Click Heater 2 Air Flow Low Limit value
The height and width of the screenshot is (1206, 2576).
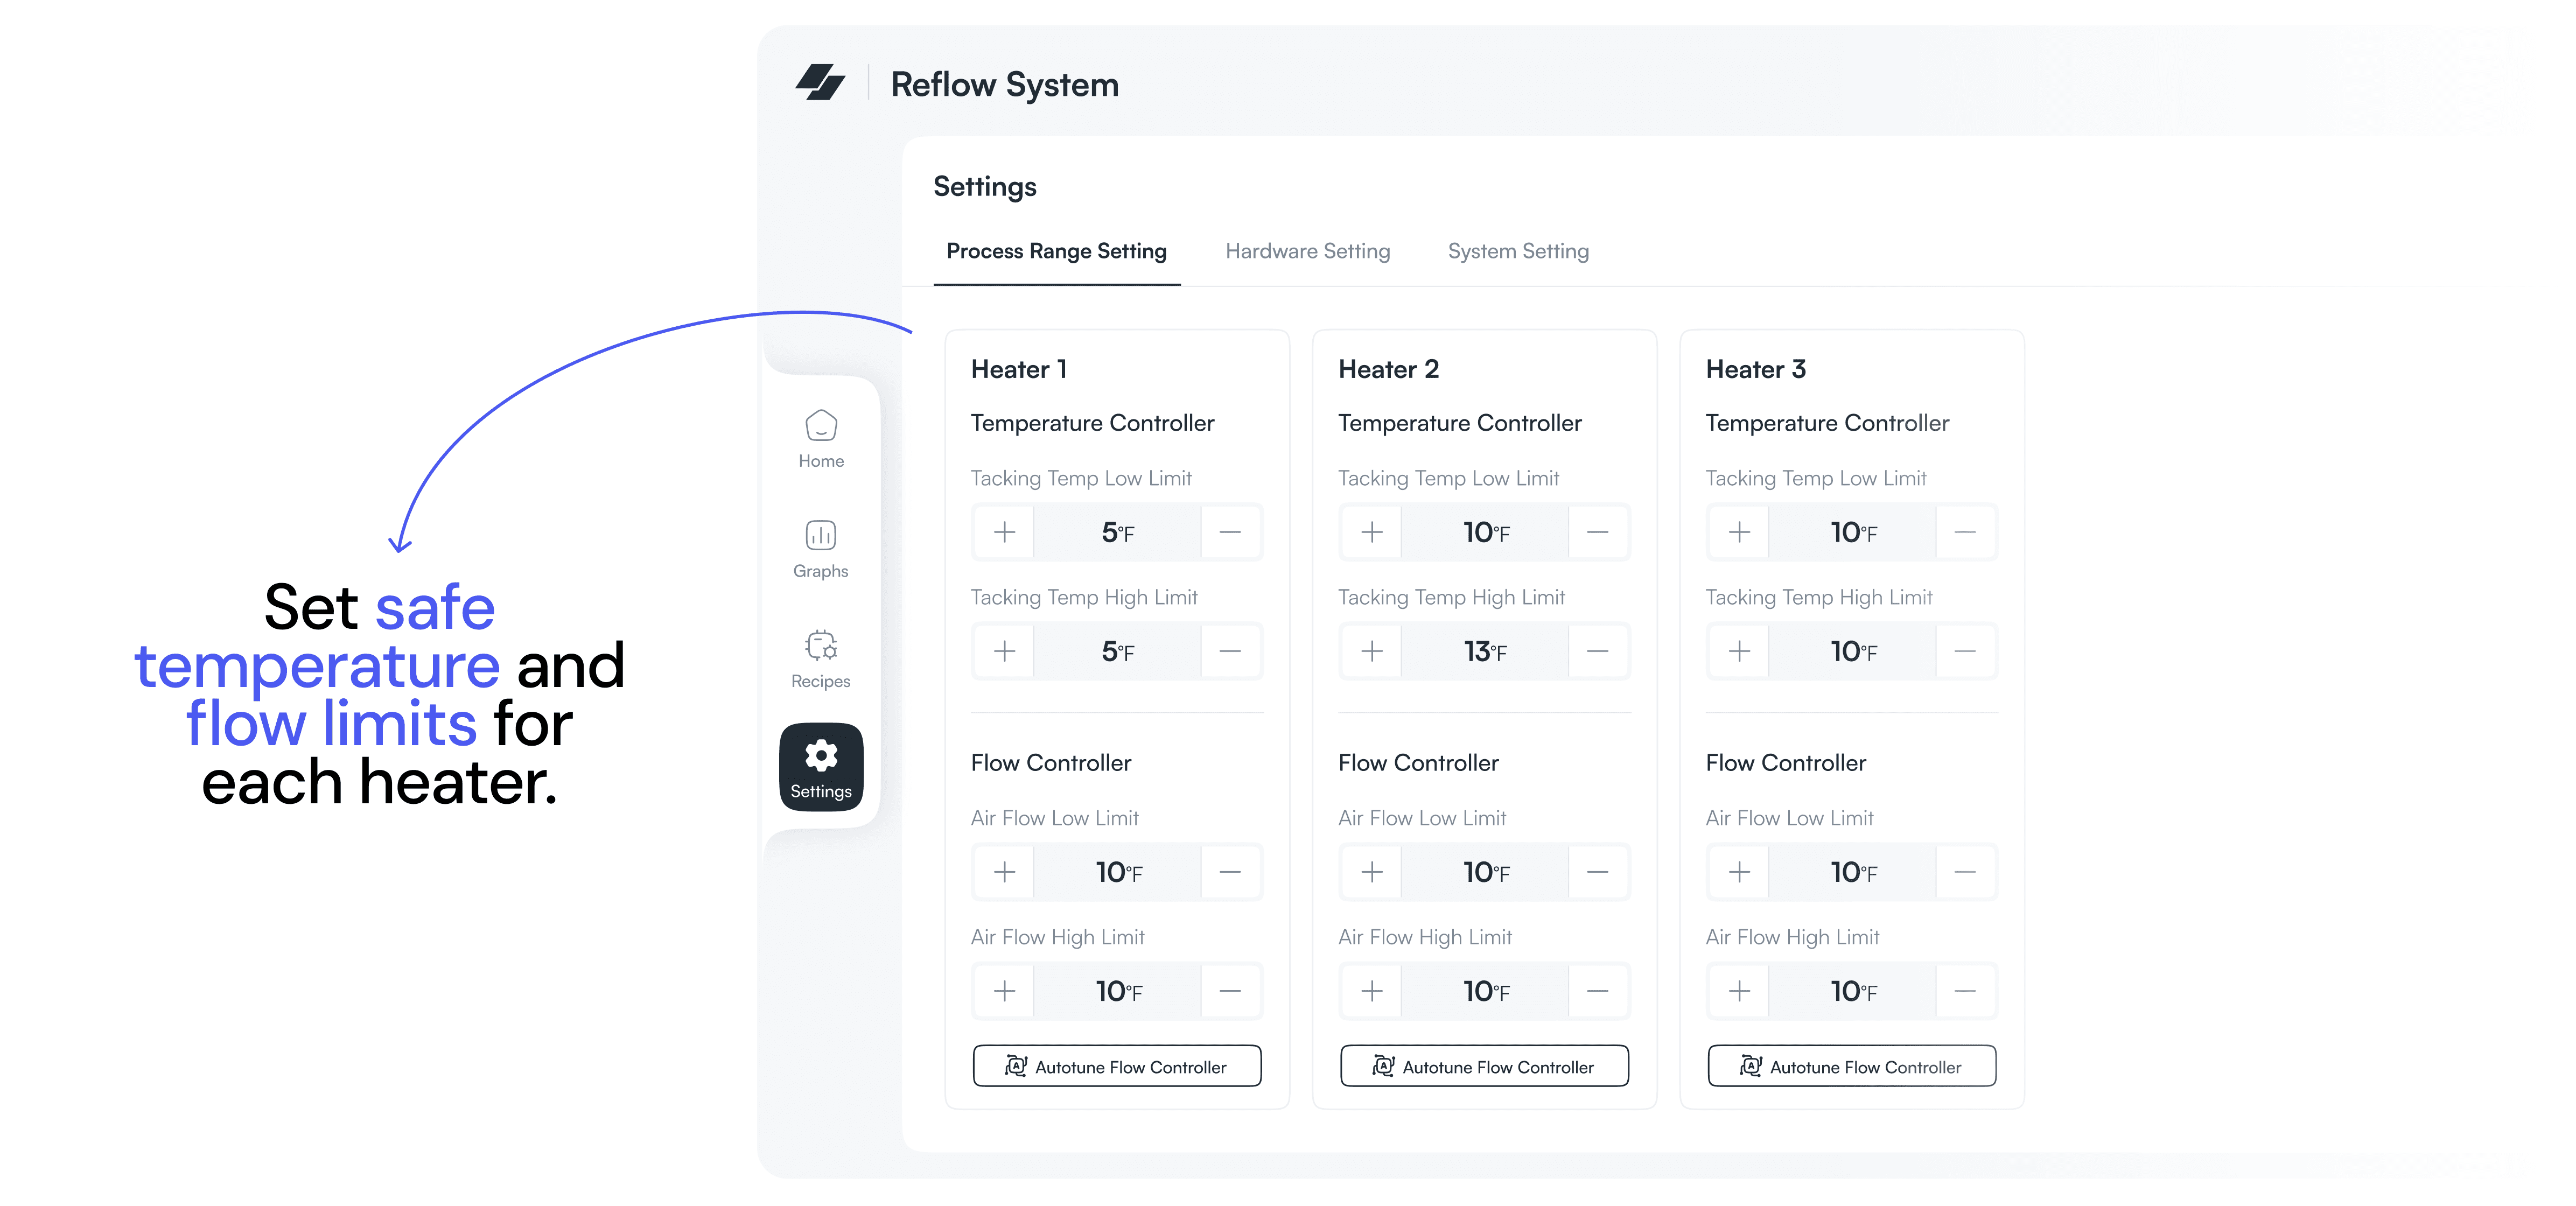(x=1485, y=872)
